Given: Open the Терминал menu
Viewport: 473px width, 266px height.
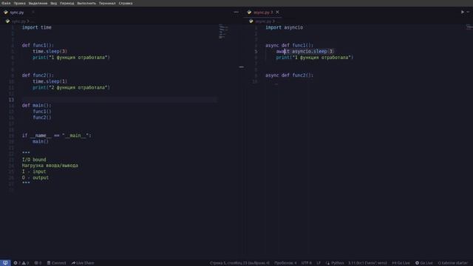Looking at the screenshot, I should (x=107, y=3).
